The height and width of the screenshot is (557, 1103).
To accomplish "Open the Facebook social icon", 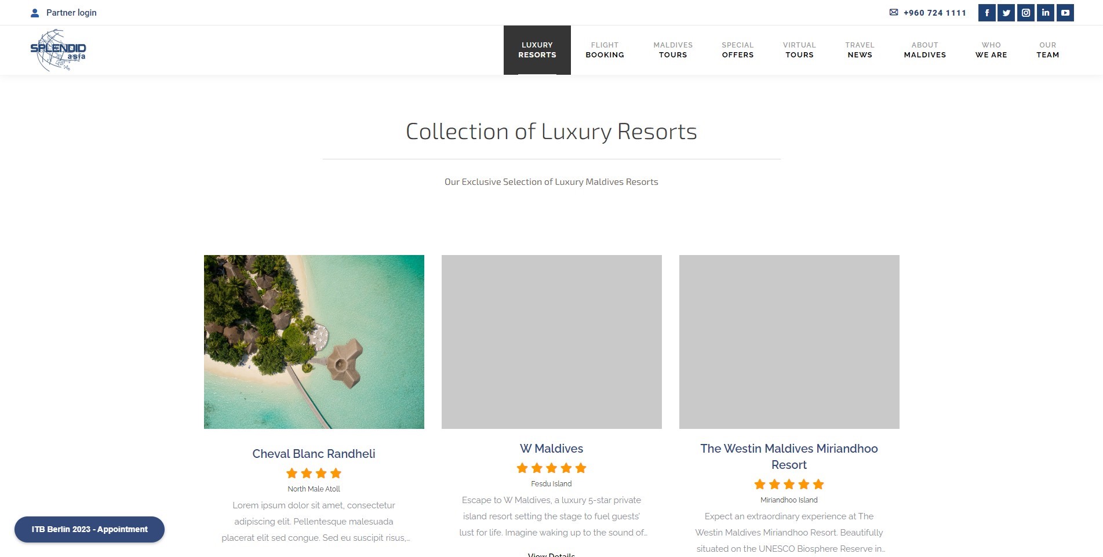I will click(986, 13).
